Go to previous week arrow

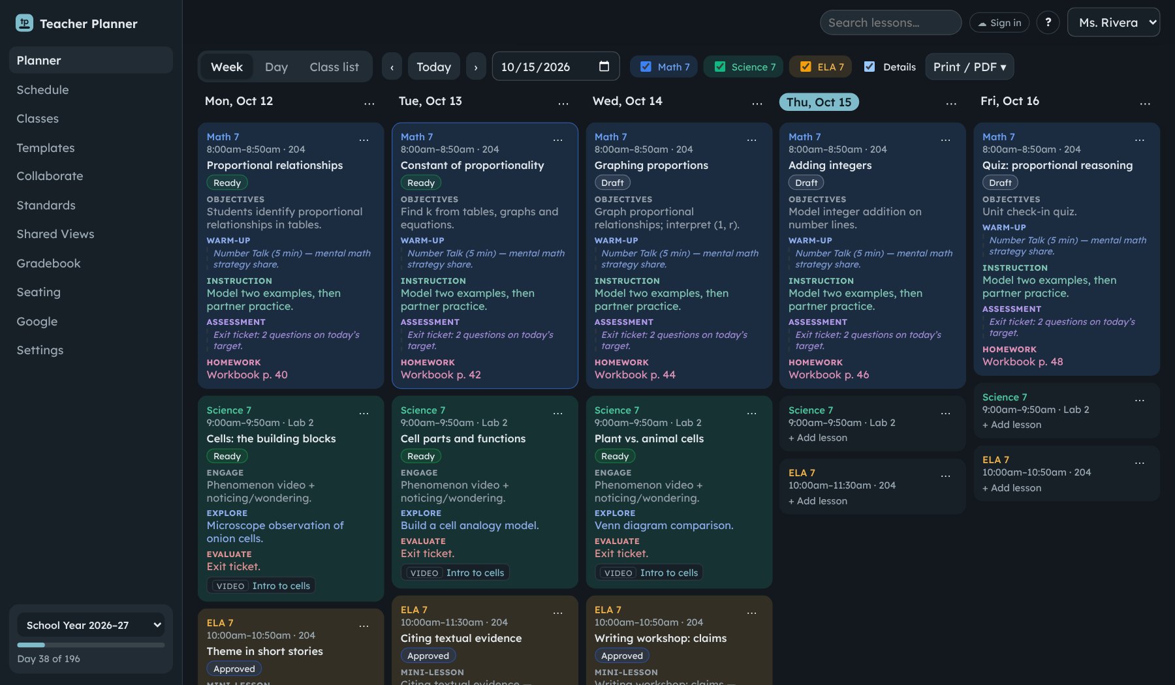392,67
